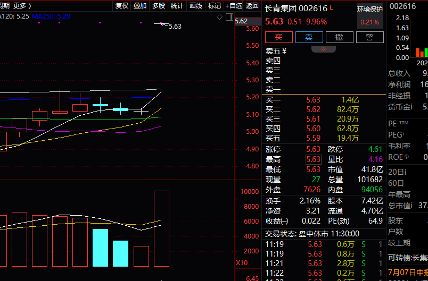
Task: Click the 警 alert button
Action: (369, 37)
